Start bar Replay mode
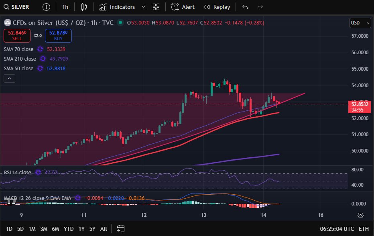This screenshot has height=236, width=374. (x=217, y=7)
